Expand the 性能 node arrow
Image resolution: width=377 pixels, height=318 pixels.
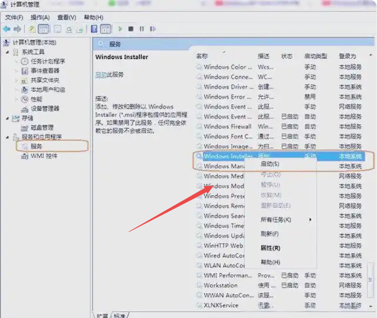pos(16,99)
